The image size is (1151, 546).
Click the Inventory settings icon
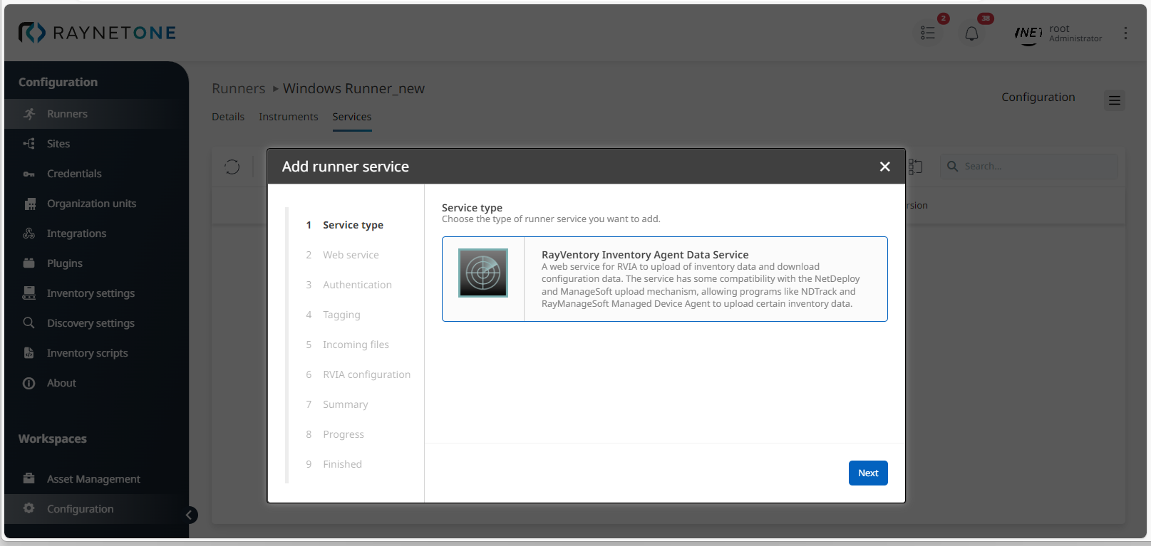click(x=29, y=293)
